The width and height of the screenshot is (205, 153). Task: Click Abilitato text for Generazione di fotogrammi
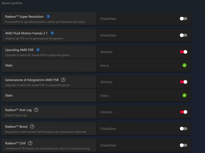[x=106, y=82]
